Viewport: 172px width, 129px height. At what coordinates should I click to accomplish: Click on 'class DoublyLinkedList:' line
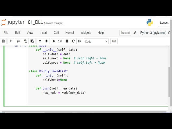[49, 71]
